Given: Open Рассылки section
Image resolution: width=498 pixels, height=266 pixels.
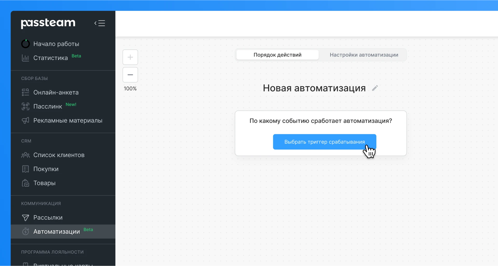Looking at the screenshot, I should coord(48,218).
